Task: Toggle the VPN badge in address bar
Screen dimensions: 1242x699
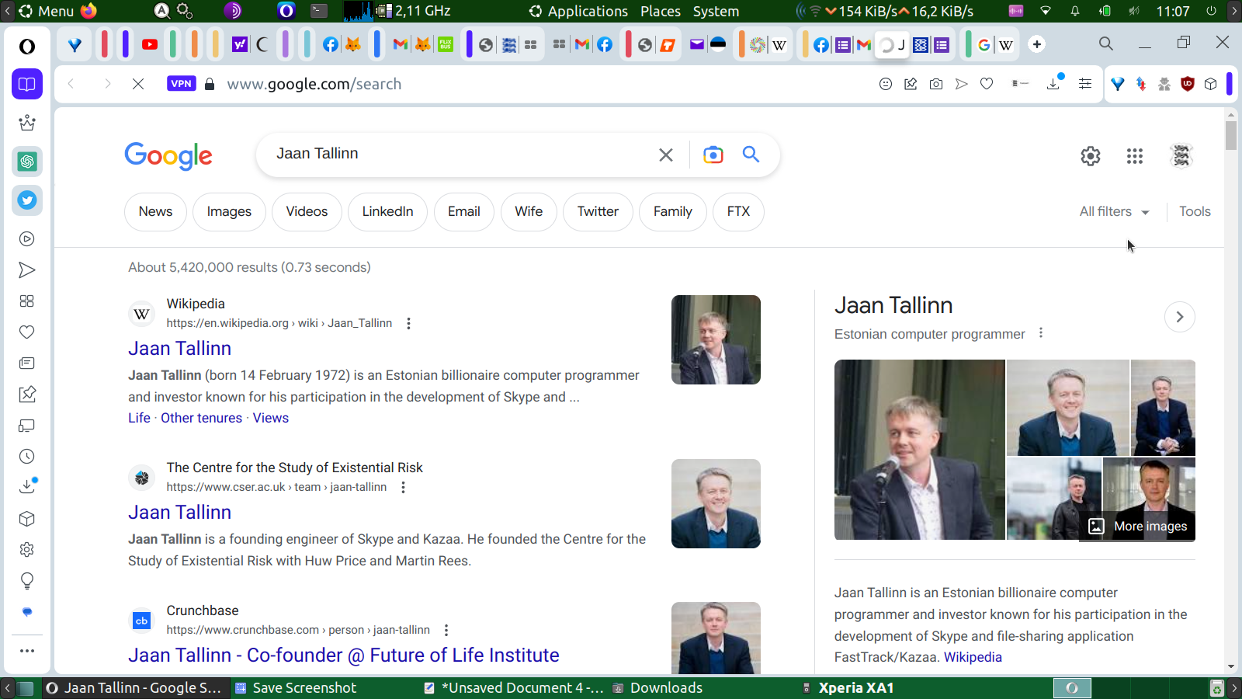Action: point(182,84)
